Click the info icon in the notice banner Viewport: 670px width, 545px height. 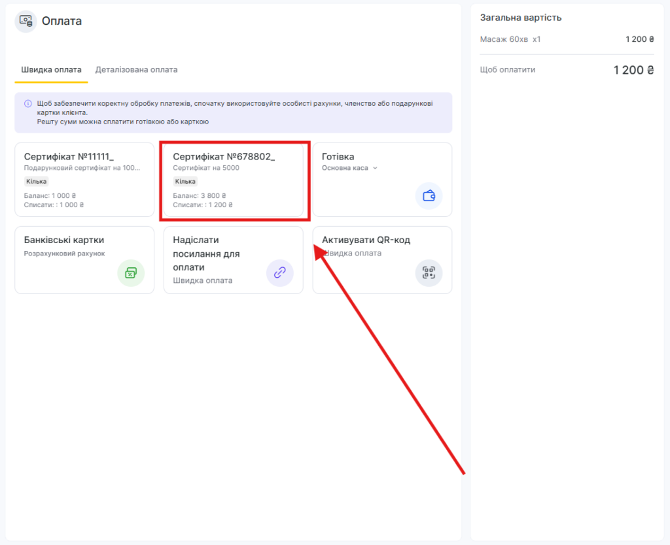pos(27,103)
